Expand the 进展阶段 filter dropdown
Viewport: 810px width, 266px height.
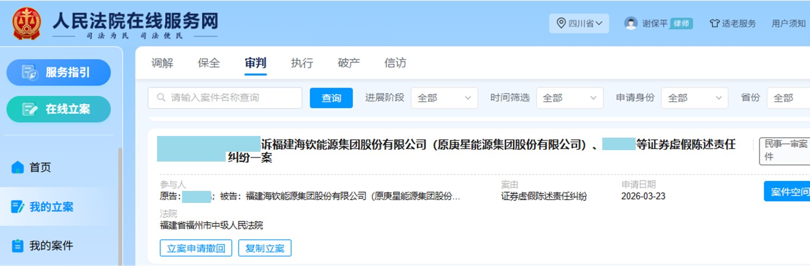[444, 98]
